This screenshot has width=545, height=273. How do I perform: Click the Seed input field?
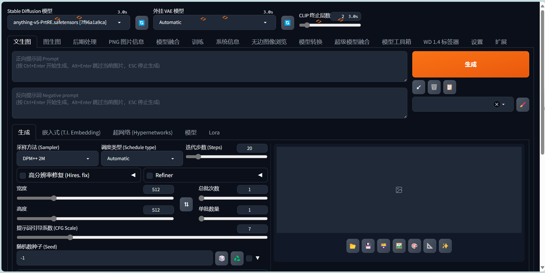[115, 258]
